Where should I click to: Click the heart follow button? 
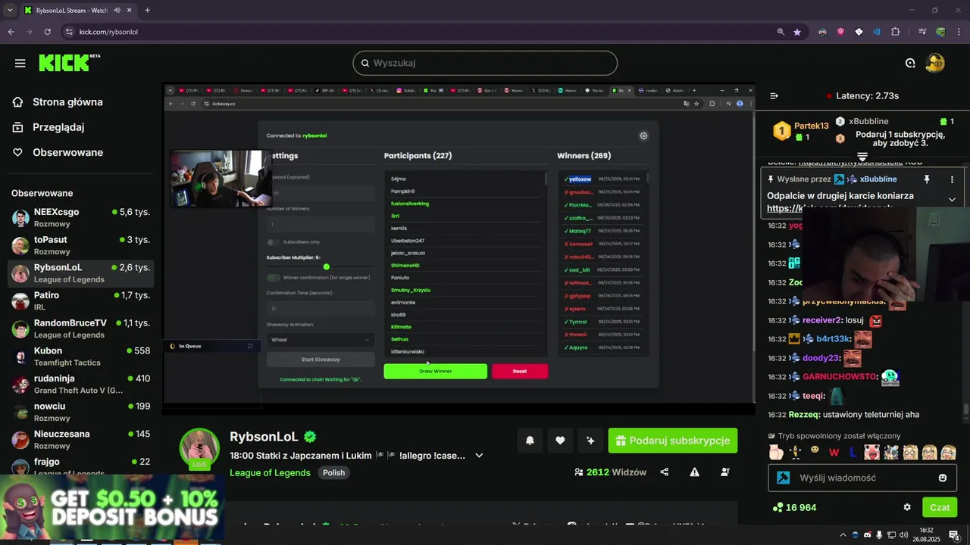click(x=560, y=441)
